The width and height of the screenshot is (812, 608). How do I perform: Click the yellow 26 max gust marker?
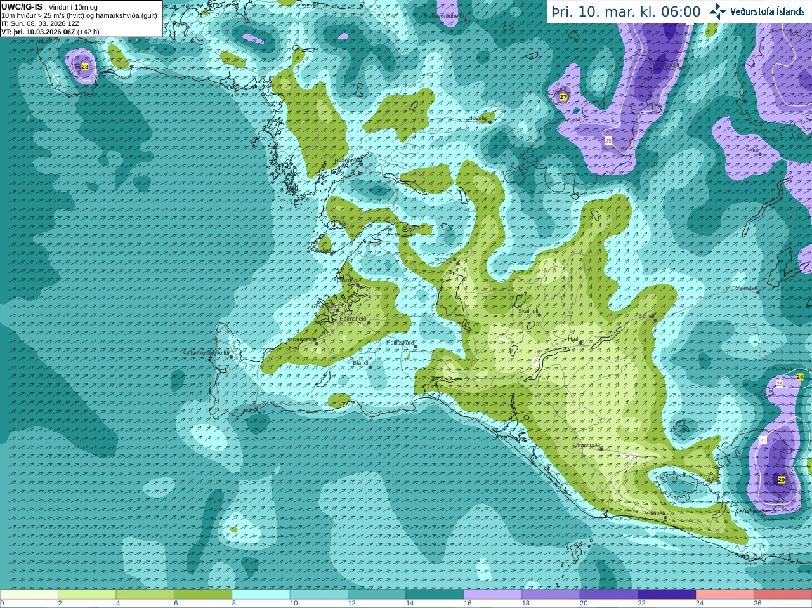click(x=800, y=377)
